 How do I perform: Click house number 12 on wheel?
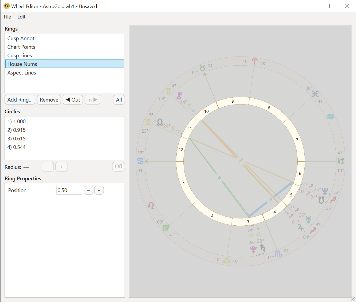pos(181,150)
